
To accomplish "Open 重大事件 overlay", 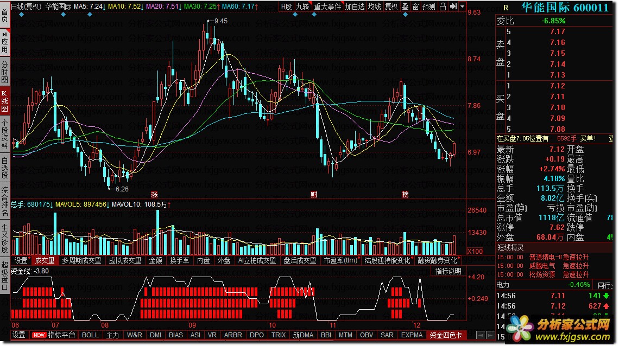I will pyautogui.click(x=327, y=7).
